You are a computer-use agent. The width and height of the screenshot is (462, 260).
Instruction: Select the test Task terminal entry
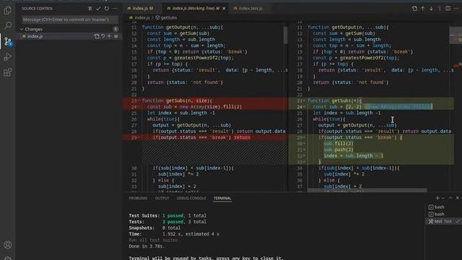pyautogui.click(x=443, y=221)
